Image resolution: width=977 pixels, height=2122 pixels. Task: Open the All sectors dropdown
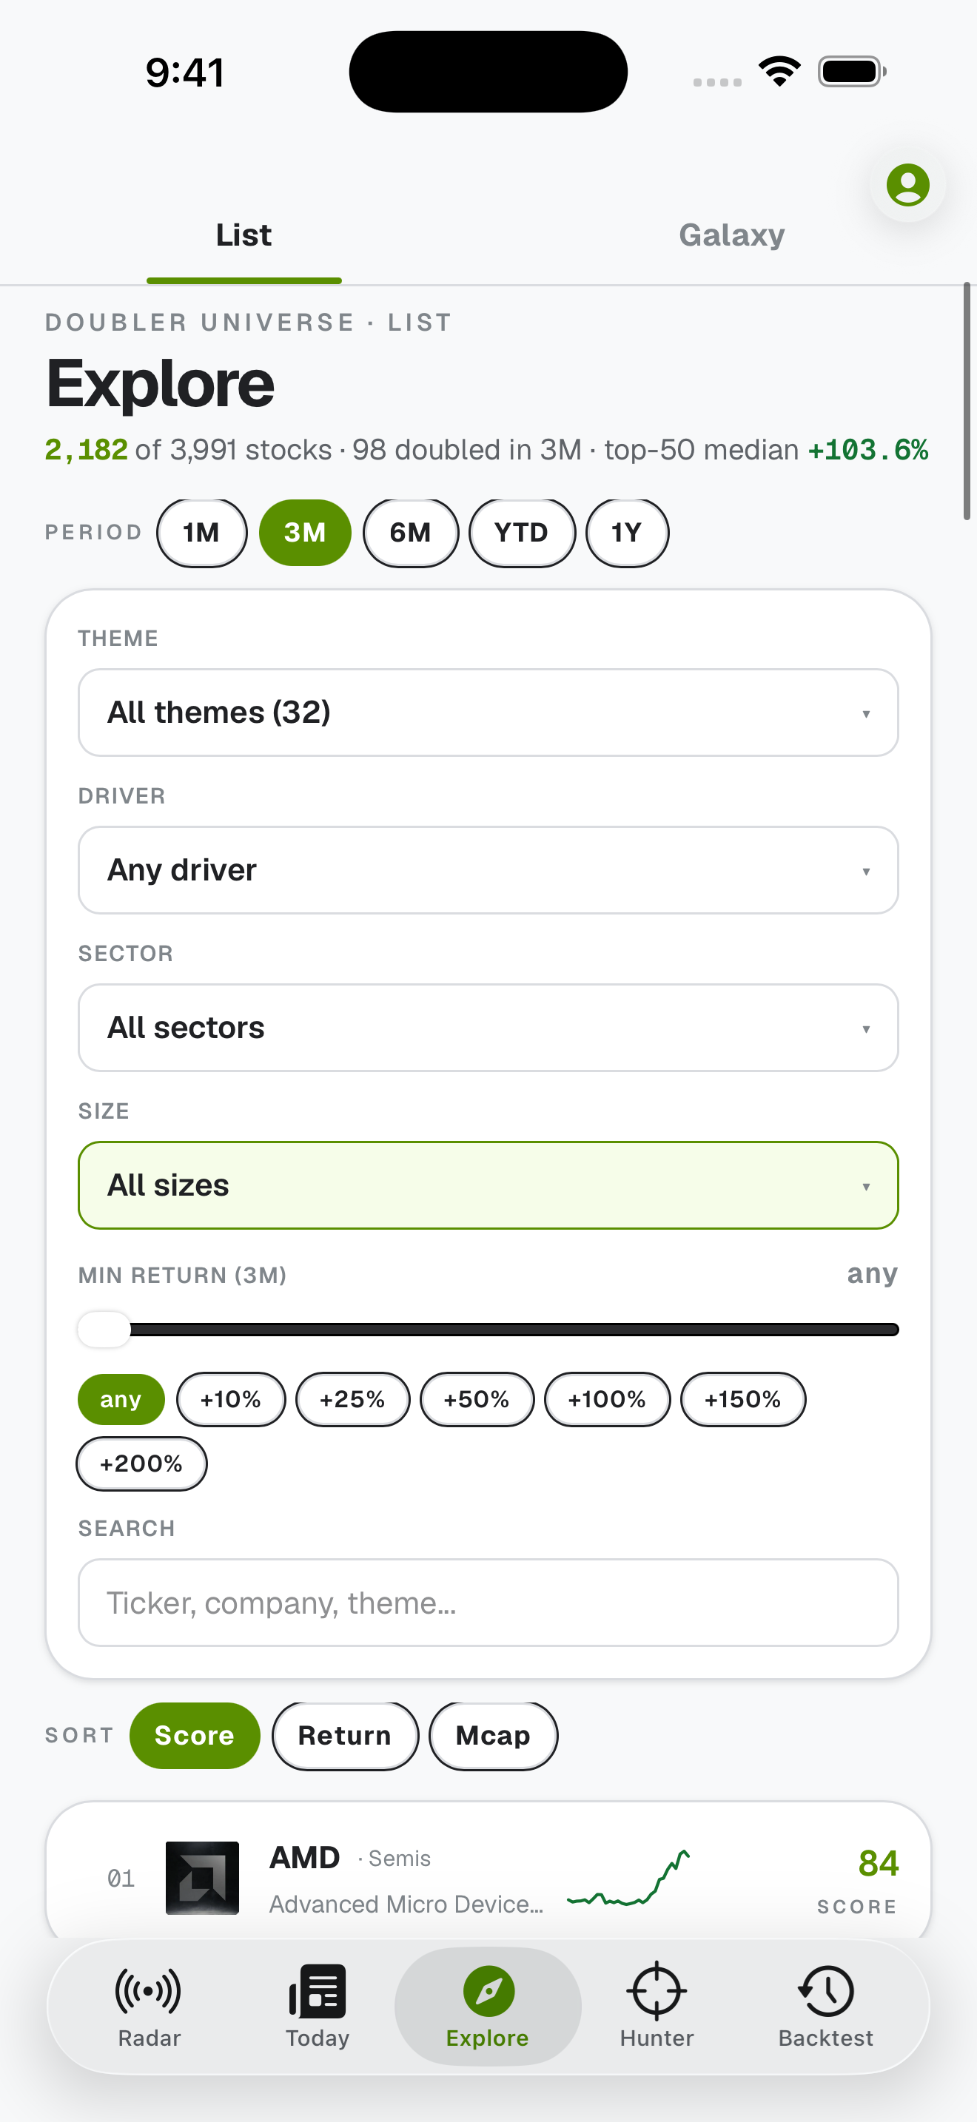(x=488, y=1027)
